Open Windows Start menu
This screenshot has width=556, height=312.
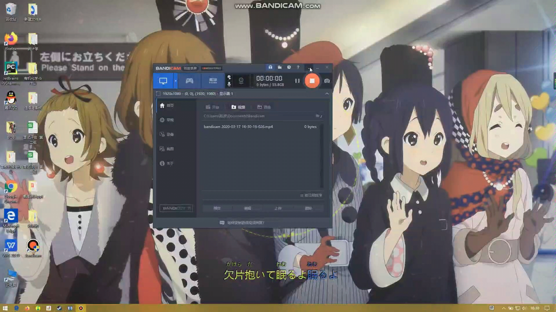[x=5, y=308]
